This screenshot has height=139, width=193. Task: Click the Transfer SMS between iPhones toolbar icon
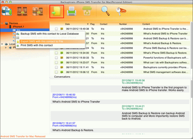pos(22,12)
